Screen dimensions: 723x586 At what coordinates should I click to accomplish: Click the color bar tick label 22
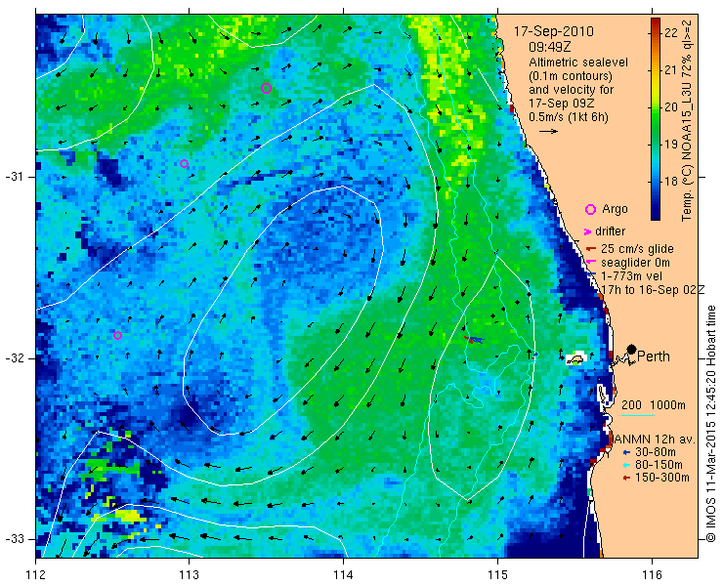pyautogui.click(x=671, y=33)
